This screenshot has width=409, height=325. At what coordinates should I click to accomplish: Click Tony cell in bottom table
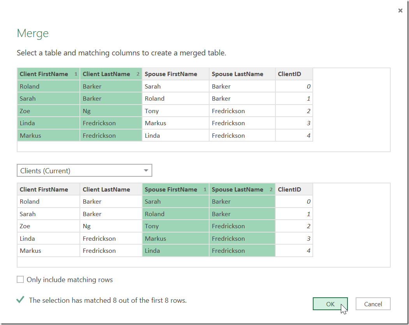tap(175, 226)
